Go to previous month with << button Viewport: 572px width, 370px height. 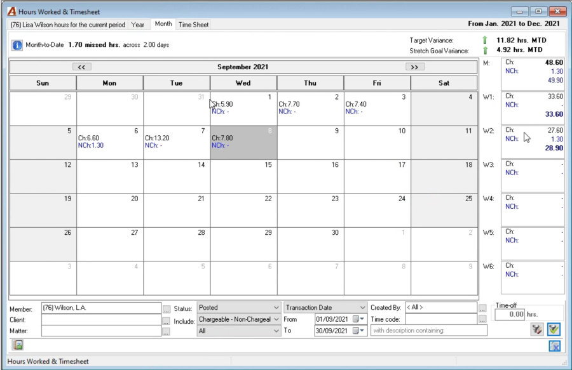[82, 67]
